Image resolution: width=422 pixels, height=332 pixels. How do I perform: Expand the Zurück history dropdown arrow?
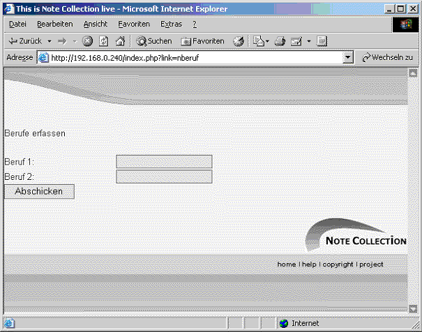click(x=50, y=41)
